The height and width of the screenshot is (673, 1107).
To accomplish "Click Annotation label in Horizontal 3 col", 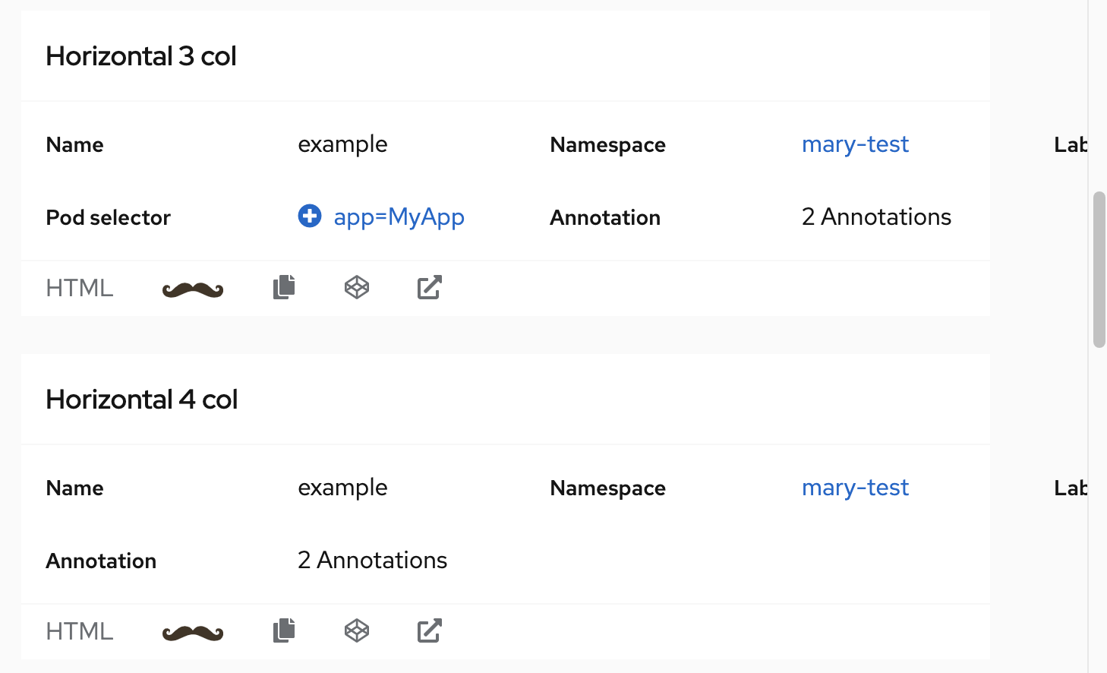I will [605, 218].
